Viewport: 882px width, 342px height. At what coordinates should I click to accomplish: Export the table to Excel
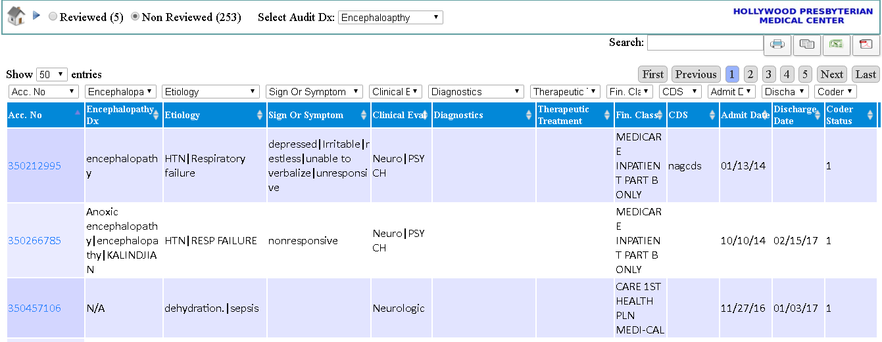point(836,44)
